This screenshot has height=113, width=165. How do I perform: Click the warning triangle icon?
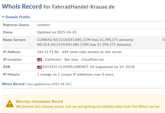pyautogui.click(x=10, y=104)
